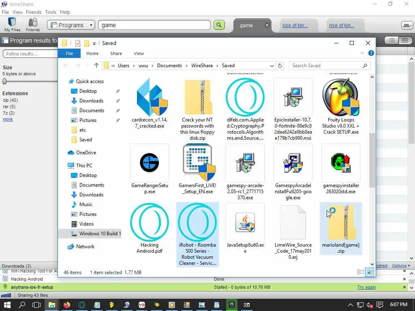Go up one folder level in Explorer
This screenshot has width=415, height=311.
pos(96,65)
